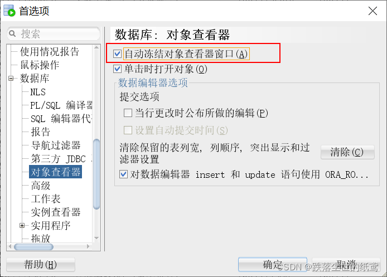The width and height of the screenshot is (387, 277).
Task: Click the tree scrollbar down arrow
Action: (x=96, y=238)
